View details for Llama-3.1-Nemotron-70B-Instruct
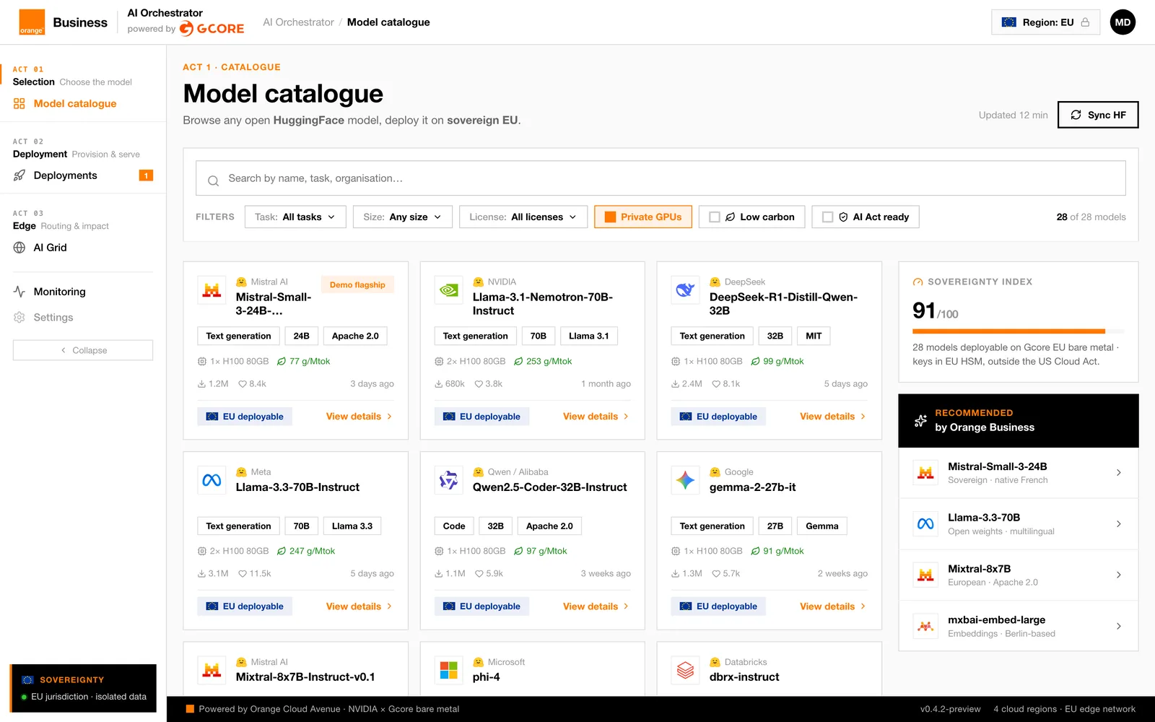The image size is (1155, 722). (596, 417)
